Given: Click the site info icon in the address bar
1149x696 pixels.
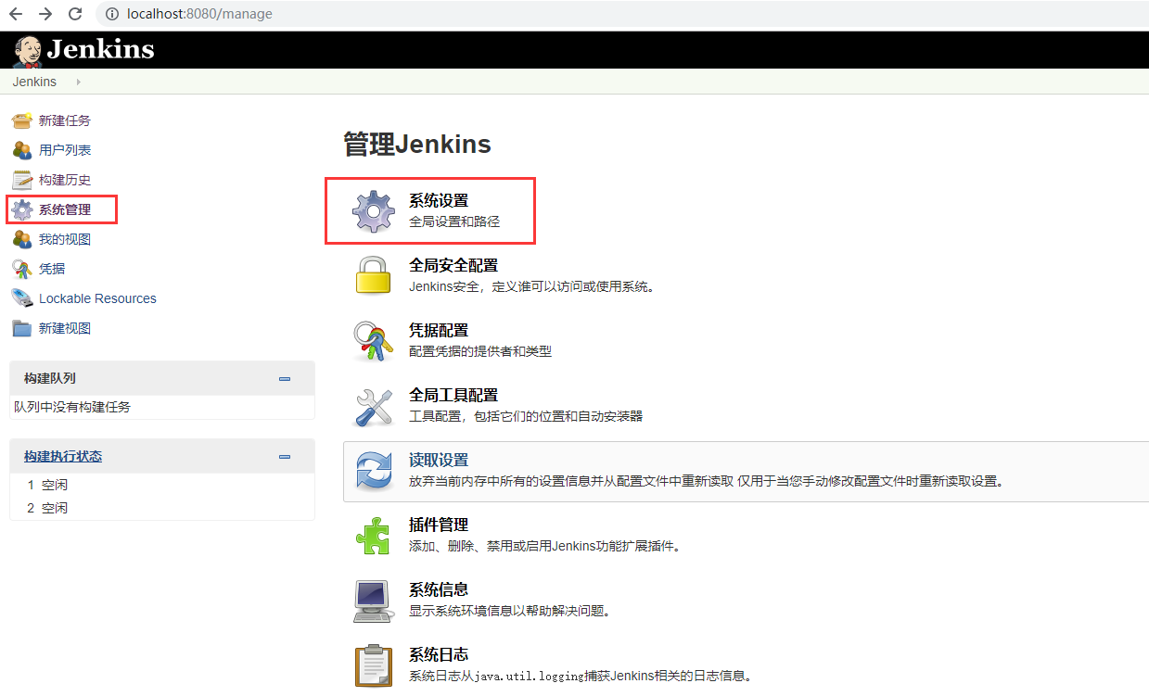Looking at the screenshot, I should click(113, 14).
